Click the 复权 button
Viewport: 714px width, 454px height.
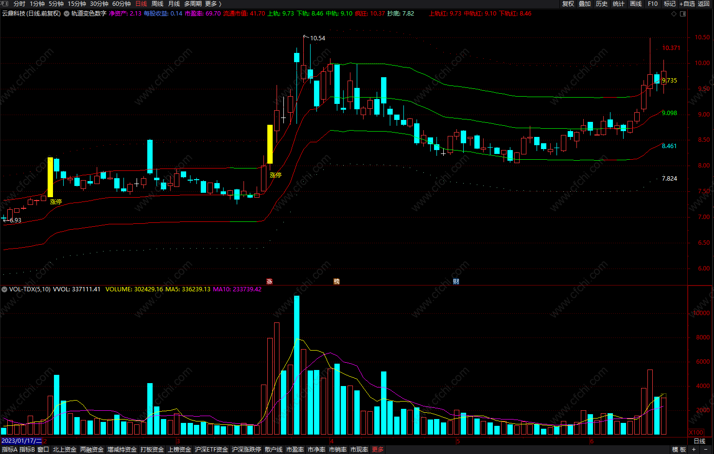(568, 3)
